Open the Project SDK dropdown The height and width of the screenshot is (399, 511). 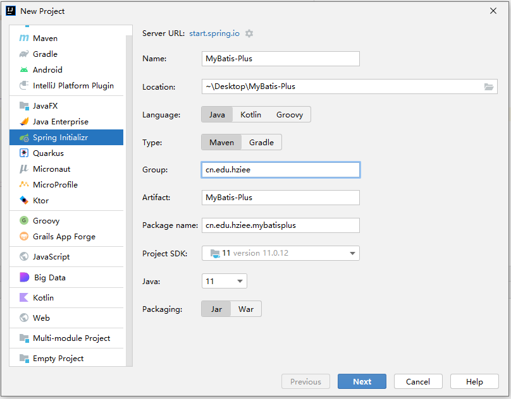click(281, 253)
